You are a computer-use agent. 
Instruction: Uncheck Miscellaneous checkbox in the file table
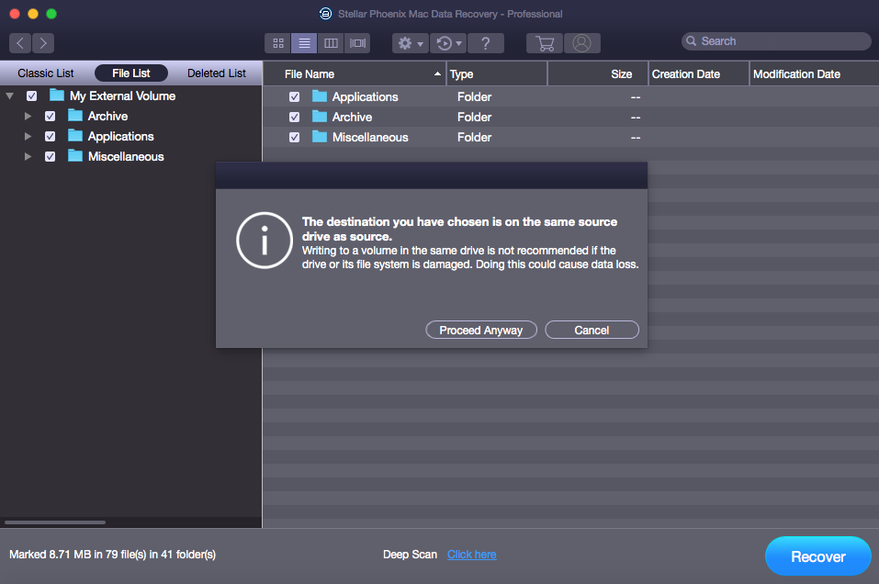[294, 138]
